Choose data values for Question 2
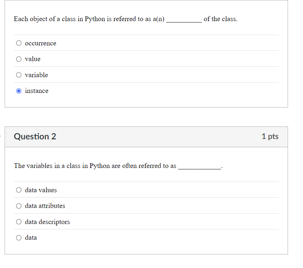Screen dimensions: 303x268 coord(19,190)
